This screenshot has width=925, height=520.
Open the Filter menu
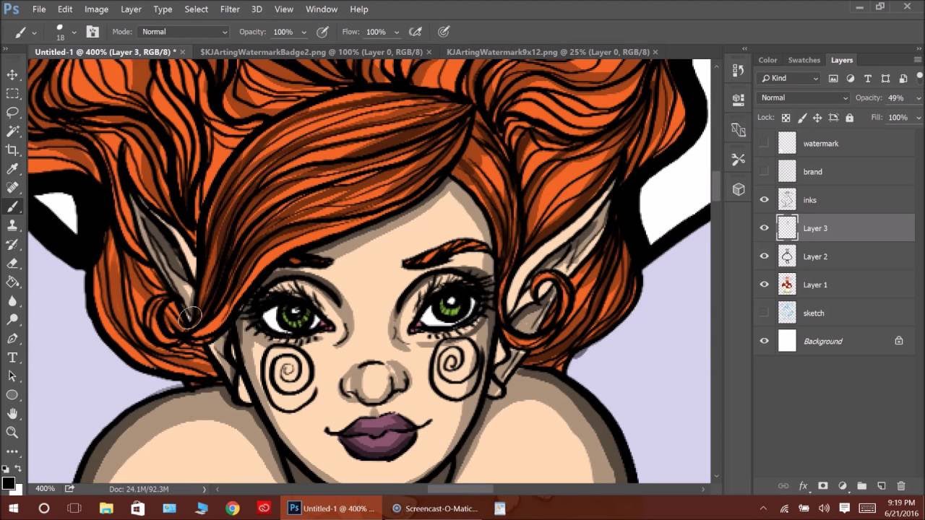pos(230,9)
